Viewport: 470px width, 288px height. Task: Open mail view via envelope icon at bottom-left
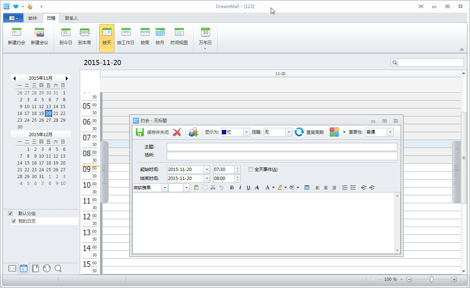(x=12, y=268)
